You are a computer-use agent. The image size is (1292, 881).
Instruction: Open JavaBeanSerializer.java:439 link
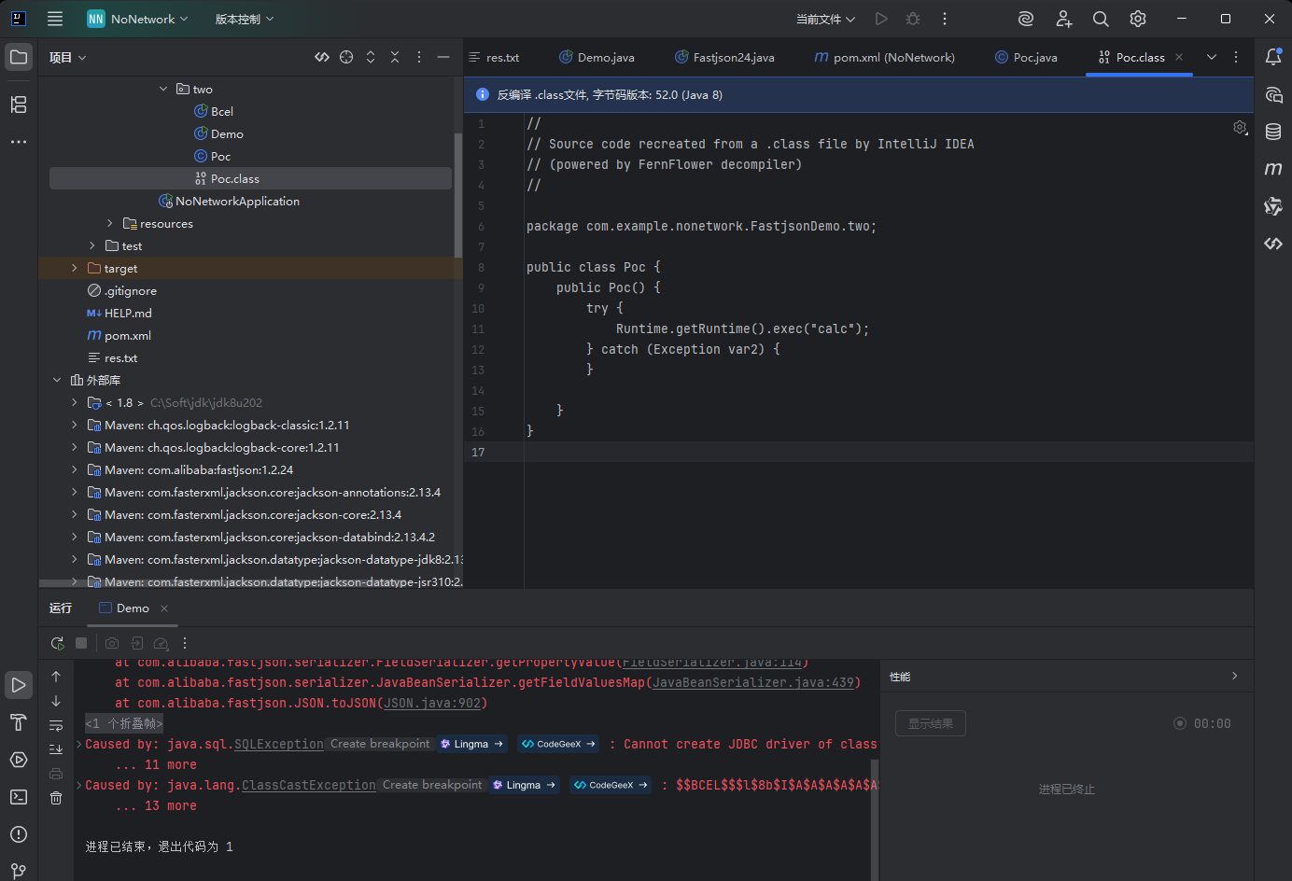[752, 682]
